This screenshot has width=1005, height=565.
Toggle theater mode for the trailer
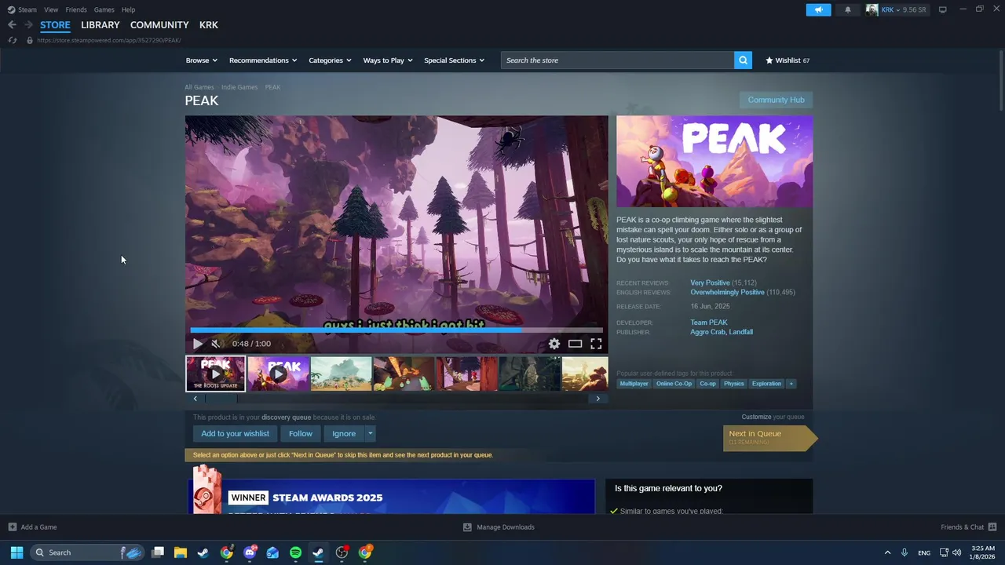pos(576,344)
